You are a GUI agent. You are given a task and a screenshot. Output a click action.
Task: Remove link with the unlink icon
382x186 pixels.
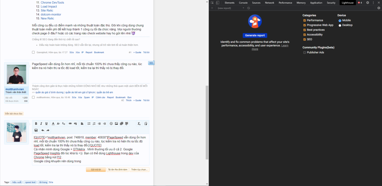75,123
